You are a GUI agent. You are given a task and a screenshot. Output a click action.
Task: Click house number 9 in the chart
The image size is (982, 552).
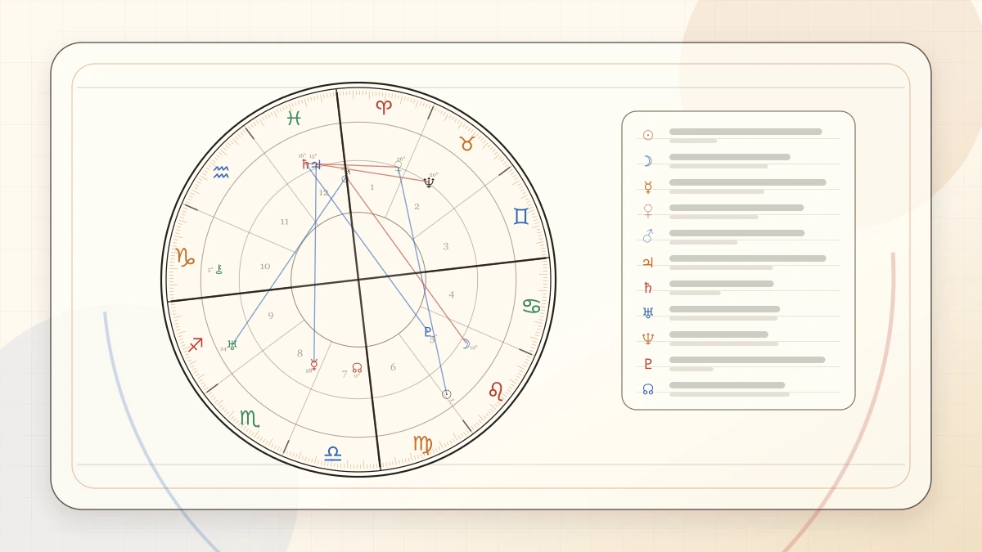click(271, 316)
